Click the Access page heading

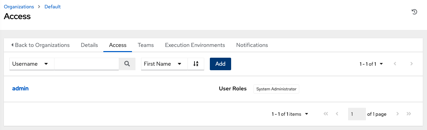point(17,16)
